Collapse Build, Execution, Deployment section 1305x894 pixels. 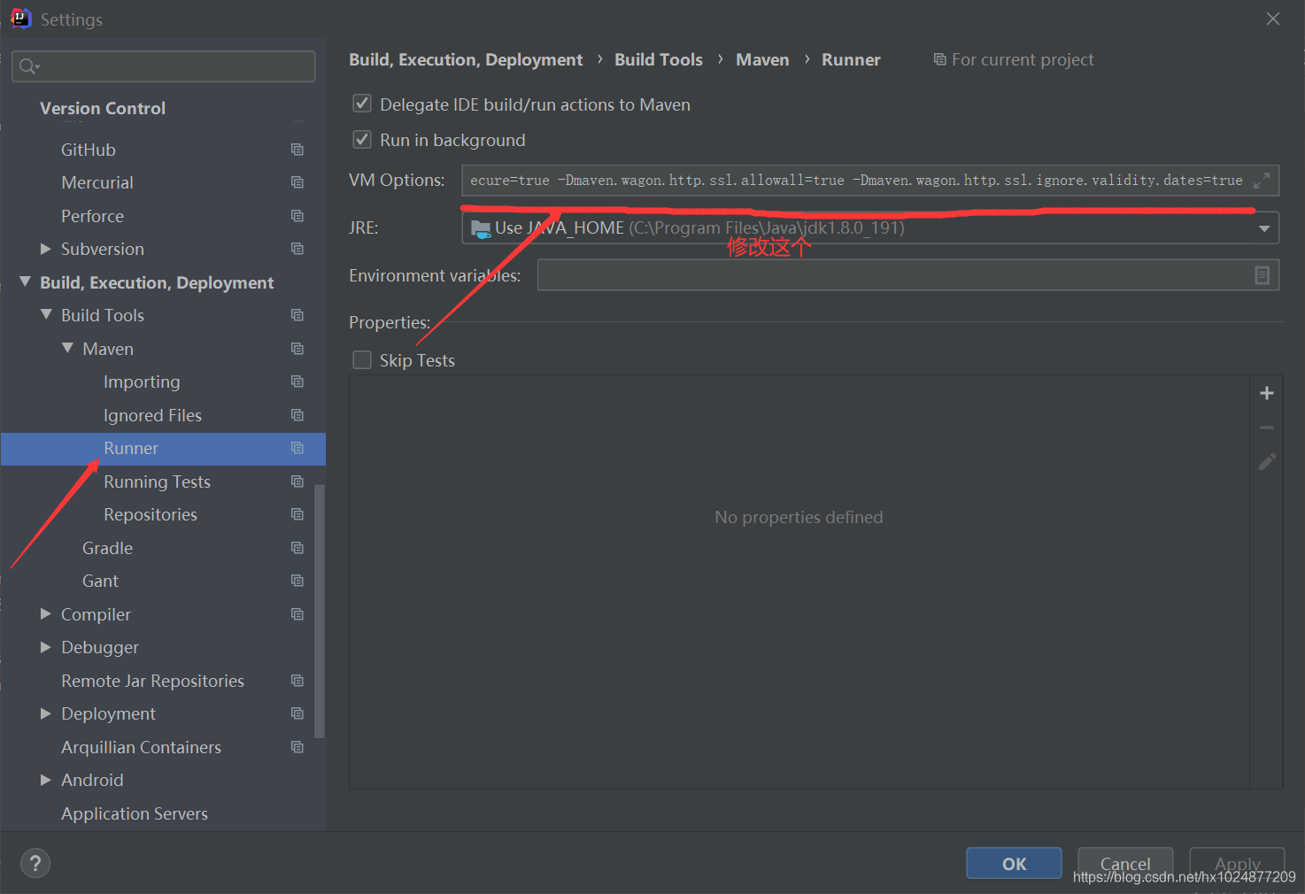click(25, 282)
